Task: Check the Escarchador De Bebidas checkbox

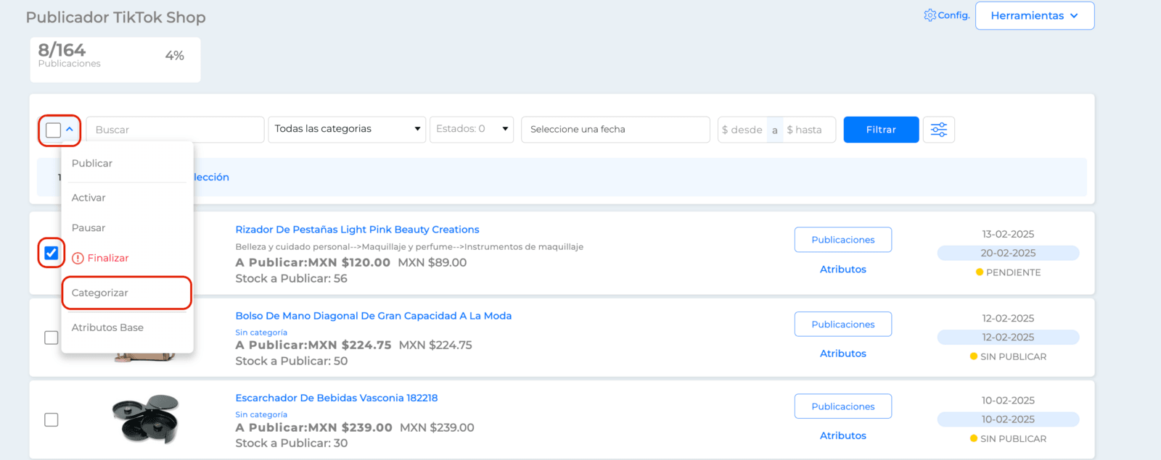Action: pyautogui.click(x=52, y=420)
